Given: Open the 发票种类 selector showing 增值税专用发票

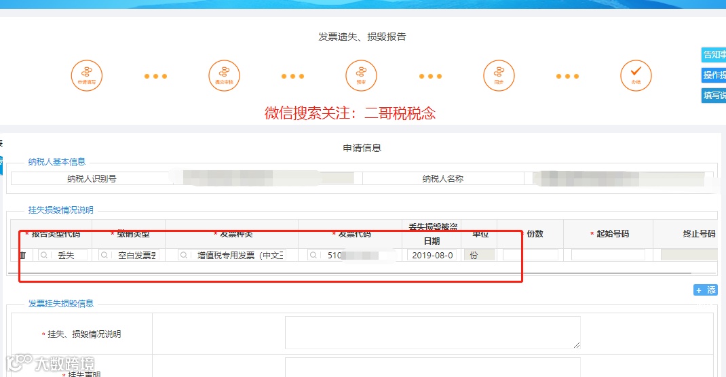Looking at the screenshot, I should [232, 255].
